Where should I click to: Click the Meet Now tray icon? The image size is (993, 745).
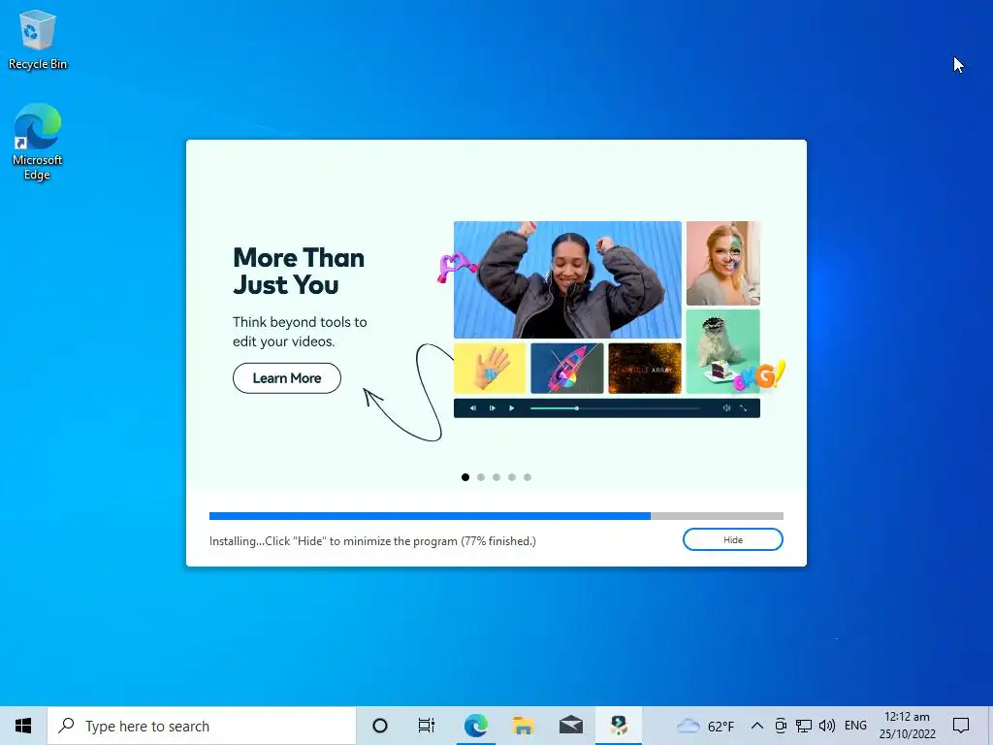point(781,726)
